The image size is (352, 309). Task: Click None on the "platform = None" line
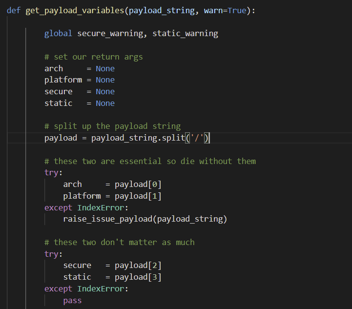coord(105,80)
